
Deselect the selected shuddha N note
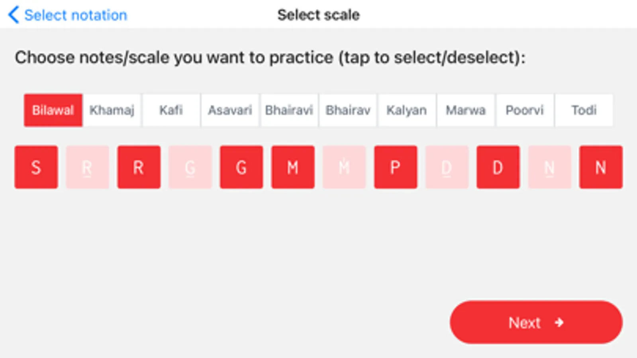coord(601,167)
